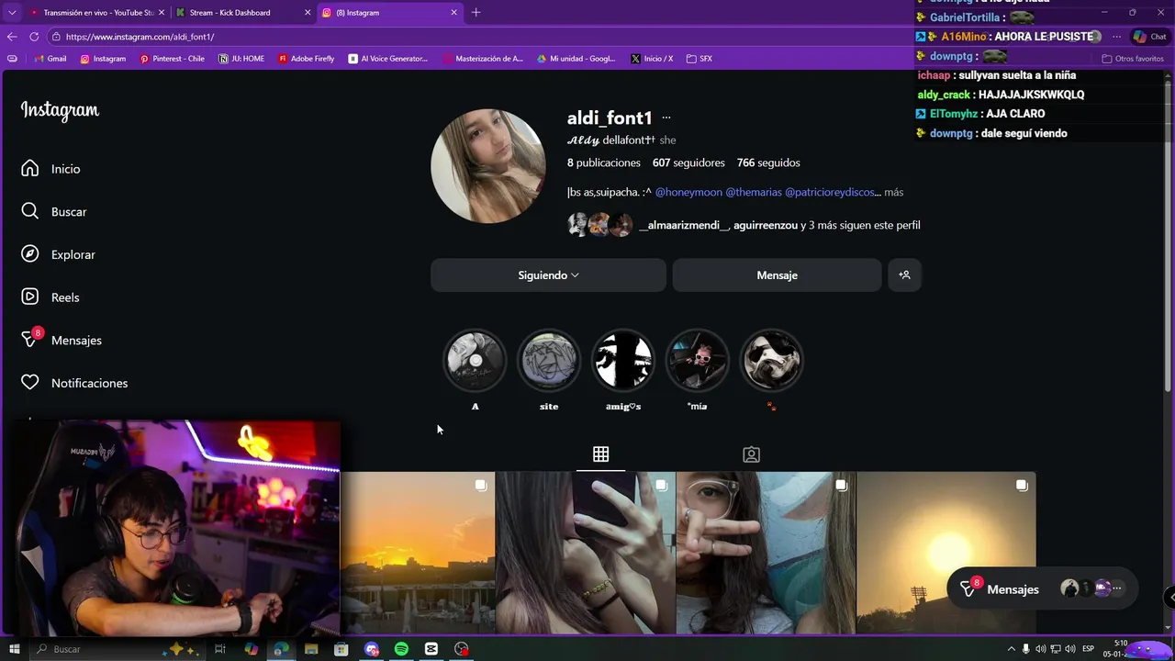Viewport: 1175px width, 661px height.
Task: Open the Mi unidad Google Drive bookmark
Action: pyautogui.click(x=576, y=59)
